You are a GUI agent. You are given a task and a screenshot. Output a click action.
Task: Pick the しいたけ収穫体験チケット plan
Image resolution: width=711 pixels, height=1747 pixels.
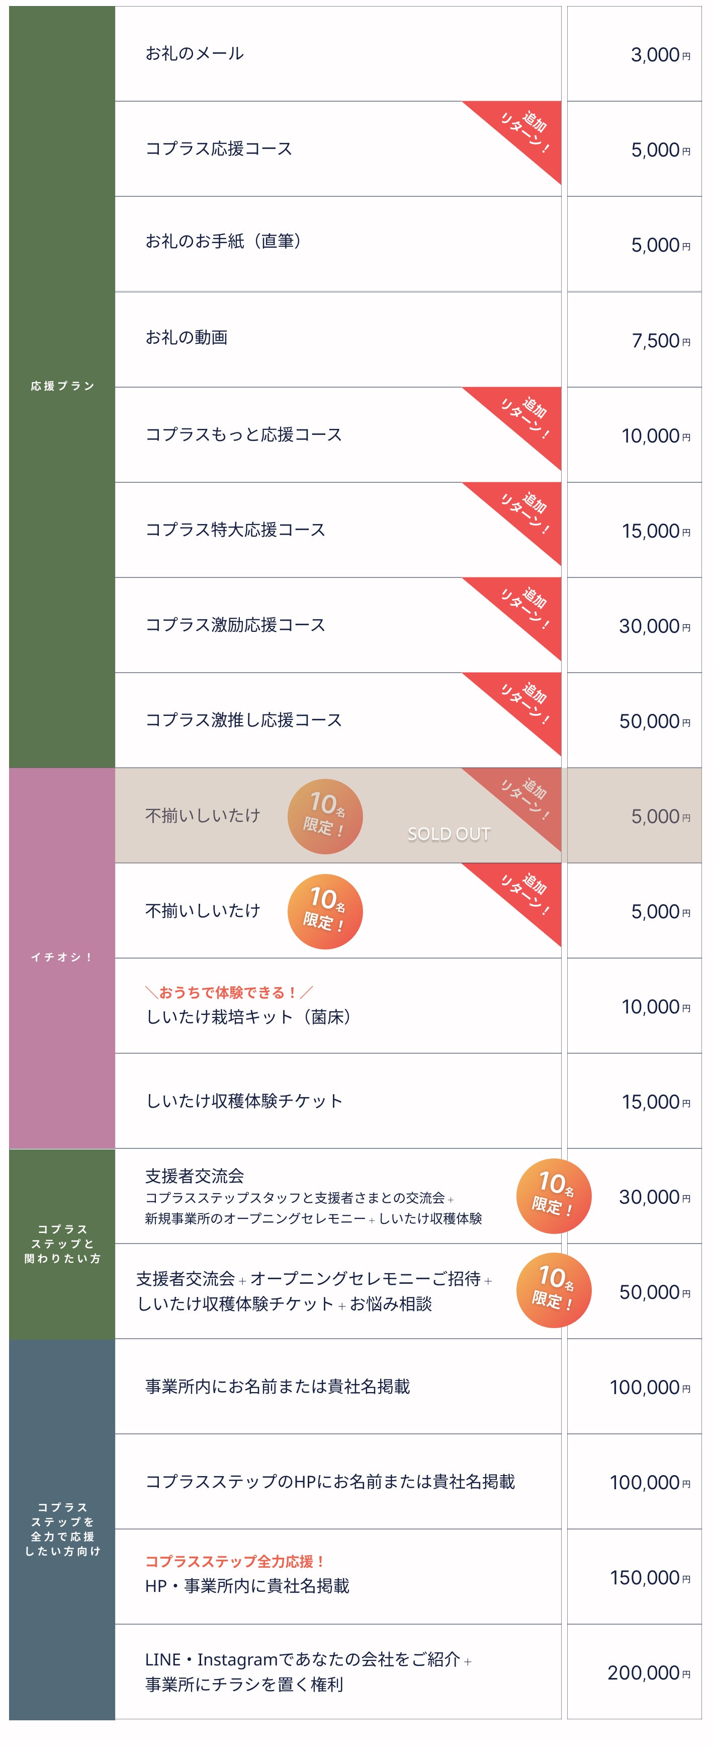click(244, 1101)
